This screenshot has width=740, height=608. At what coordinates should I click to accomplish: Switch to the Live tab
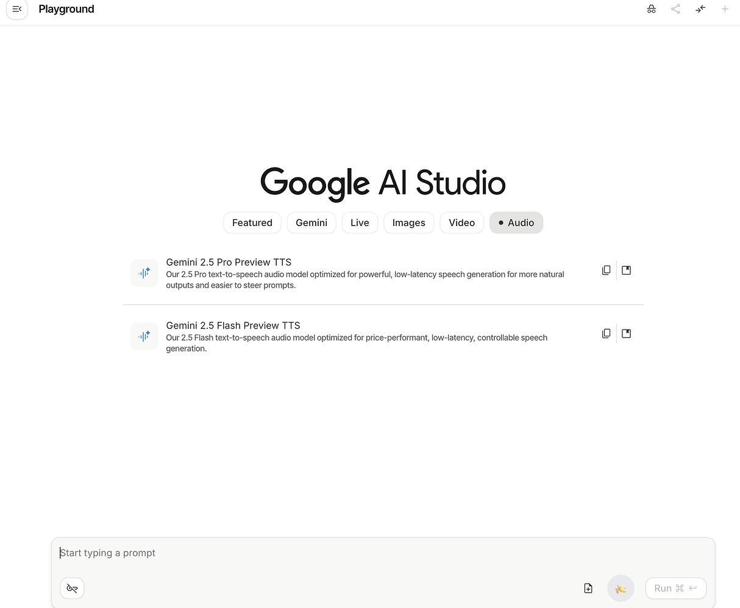click(360, 223)
